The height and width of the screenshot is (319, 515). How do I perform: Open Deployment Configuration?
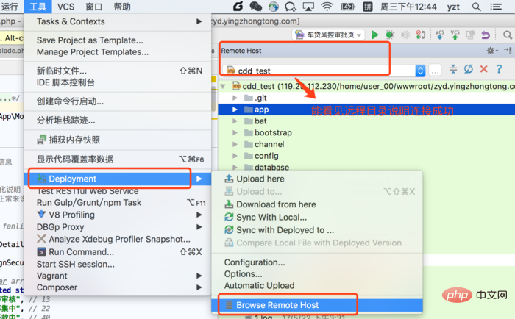[317, 262]
